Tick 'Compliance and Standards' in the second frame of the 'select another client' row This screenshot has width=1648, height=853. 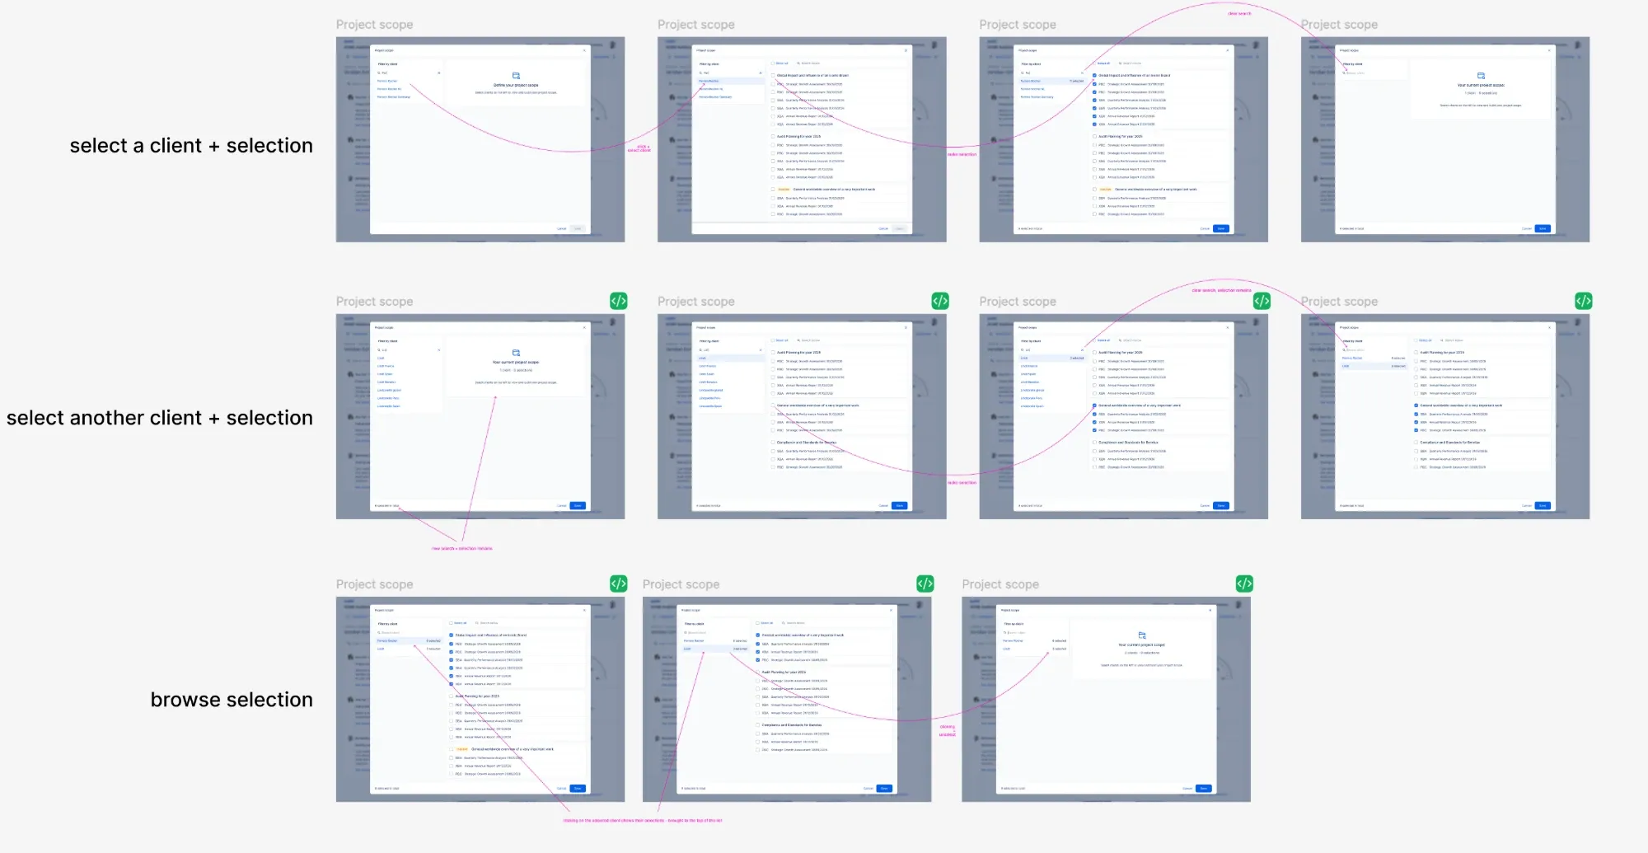(774, 443)
